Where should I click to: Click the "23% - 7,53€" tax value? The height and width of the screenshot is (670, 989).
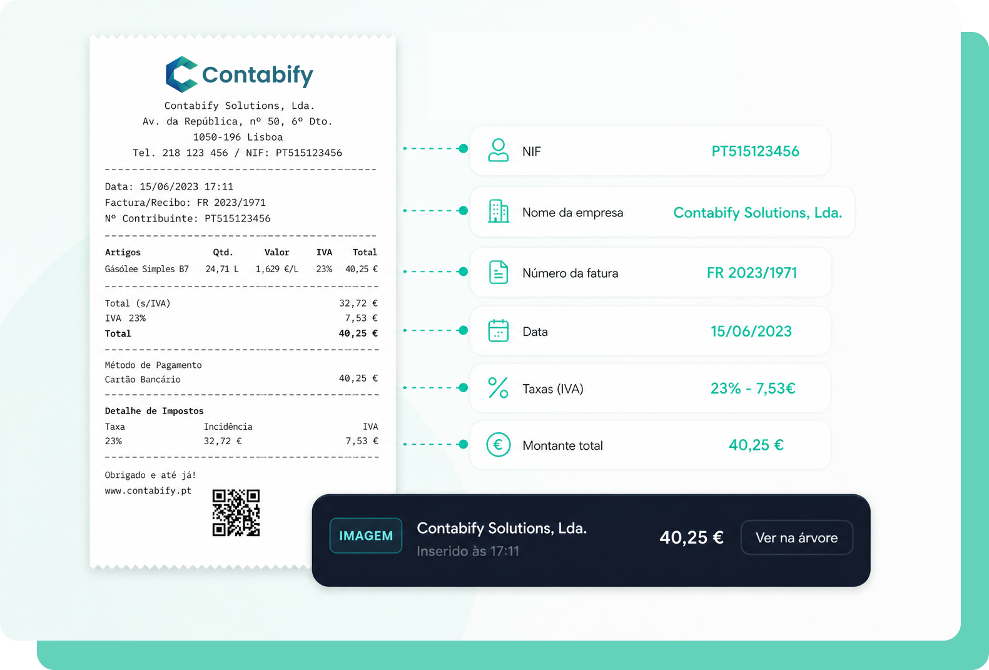pyautogui.click(x=753, y=388)
